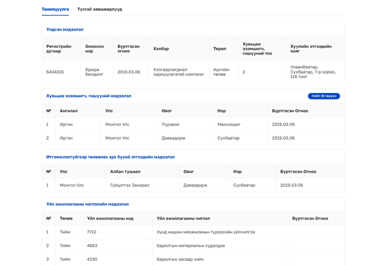This screenshot has width=374, height=265.
Task: Select Хувьцаа эзэмшигч, гишүүний мэдээлэл heading
Action: coord(89,96)
